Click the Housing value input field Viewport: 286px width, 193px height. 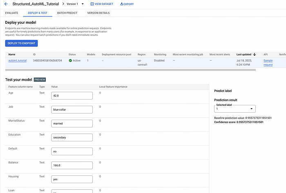(x=72, y=179)
